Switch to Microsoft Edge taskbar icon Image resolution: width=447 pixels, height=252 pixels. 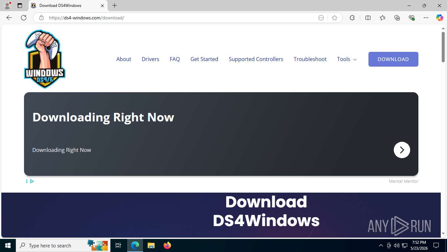point(135,245)
